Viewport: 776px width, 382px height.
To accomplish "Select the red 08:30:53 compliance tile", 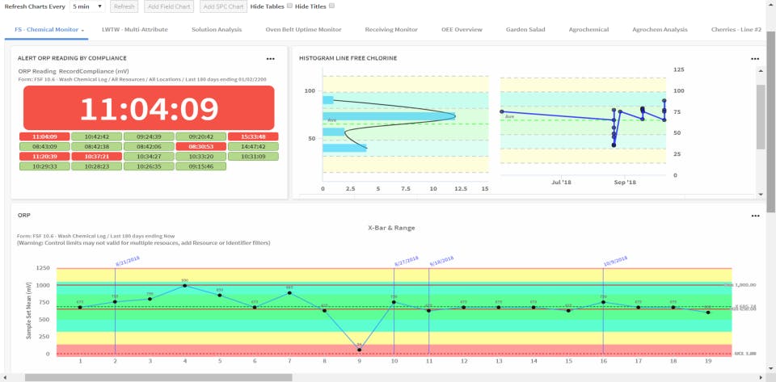I will (201, 147).
